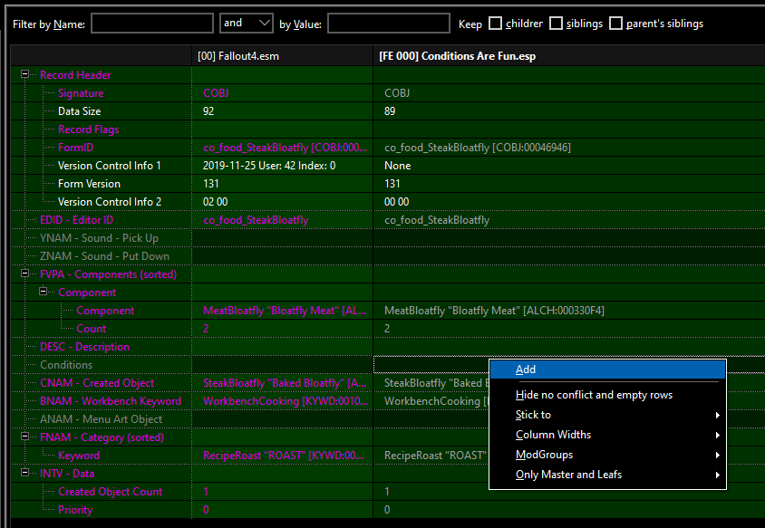Select the EDID - Editor ID row
Screen dimensions: 765x528
[x=77, y=220]
